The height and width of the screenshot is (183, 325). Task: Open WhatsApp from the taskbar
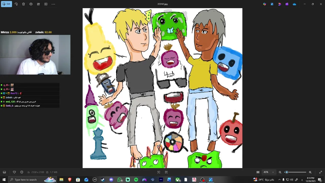pos(120,180)
